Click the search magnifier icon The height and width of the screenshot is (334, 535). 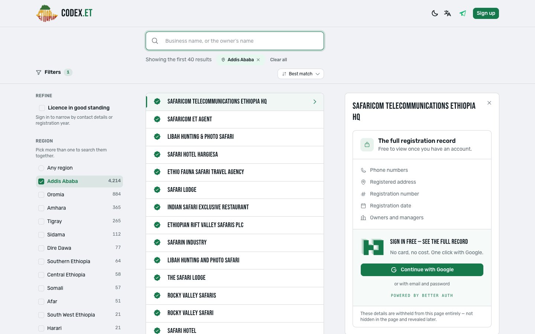[x=155, y=41]
